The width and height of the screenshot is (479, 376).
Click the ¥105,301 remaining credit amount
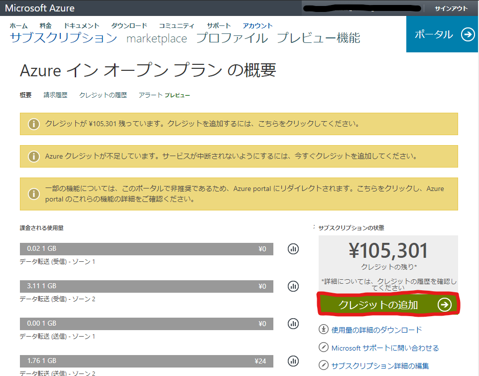[x=388, y=250]
